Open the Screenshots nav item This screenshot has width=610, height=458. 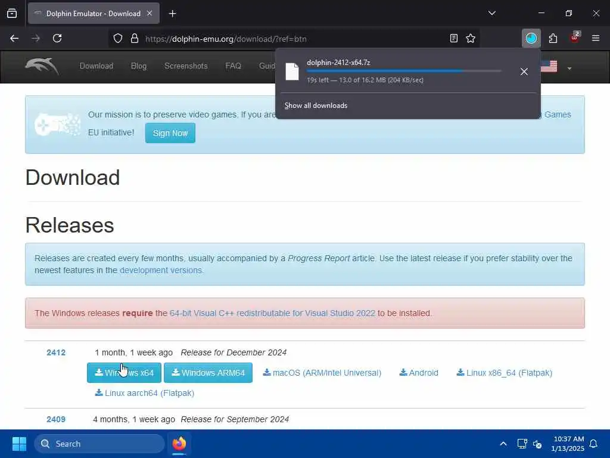point(186,66)
